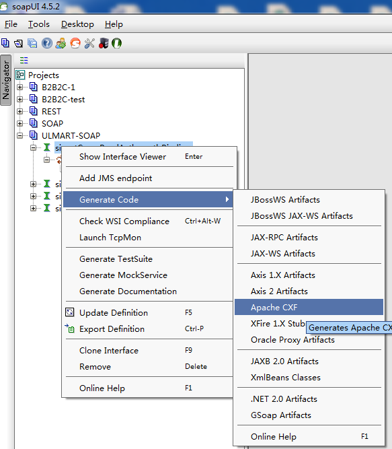The width and height of the screenshot is (392, 449).
Task: Select Apache CXF generator
Action: pos(309,307)
